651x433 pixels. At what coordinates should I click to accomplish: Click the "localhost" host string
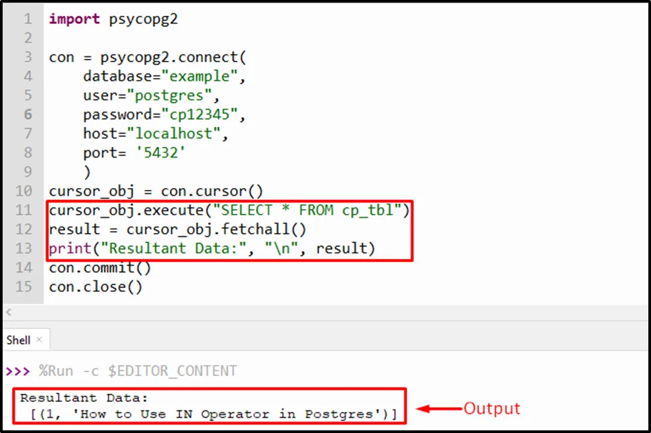(177, 134)
